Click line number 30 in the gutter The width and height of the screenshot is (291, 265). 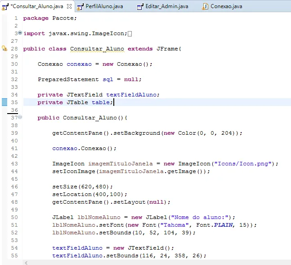click(x=14, y=64)
